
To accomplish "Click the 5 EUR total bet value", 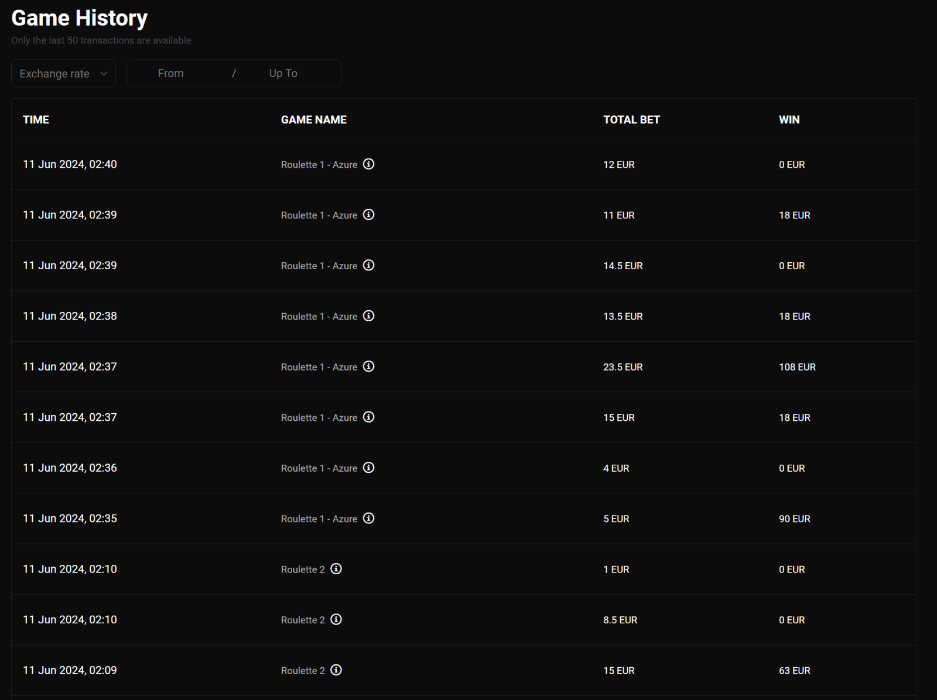I will 616,519.
